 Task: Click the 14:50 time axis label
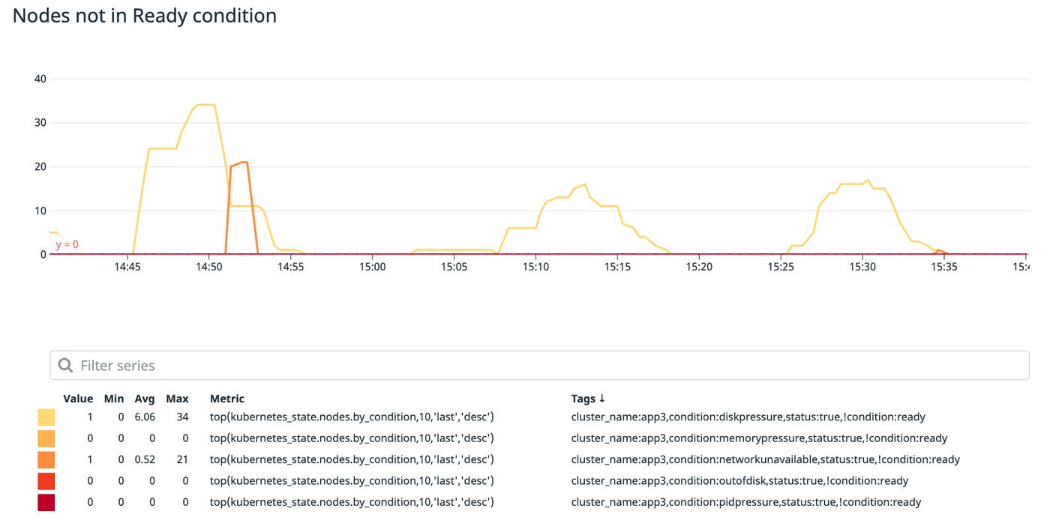(x=208, y=267)
